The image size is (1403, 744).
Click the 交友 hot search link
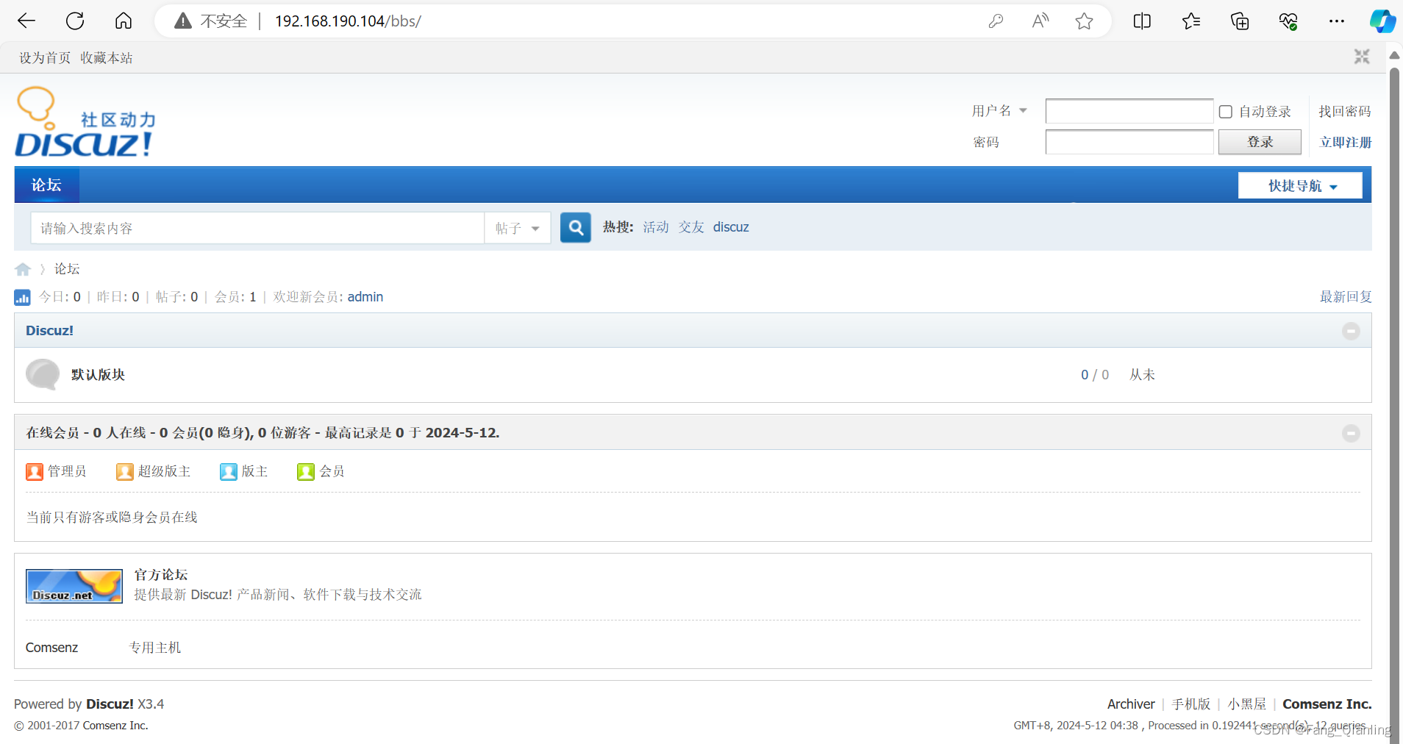[691, 227]
